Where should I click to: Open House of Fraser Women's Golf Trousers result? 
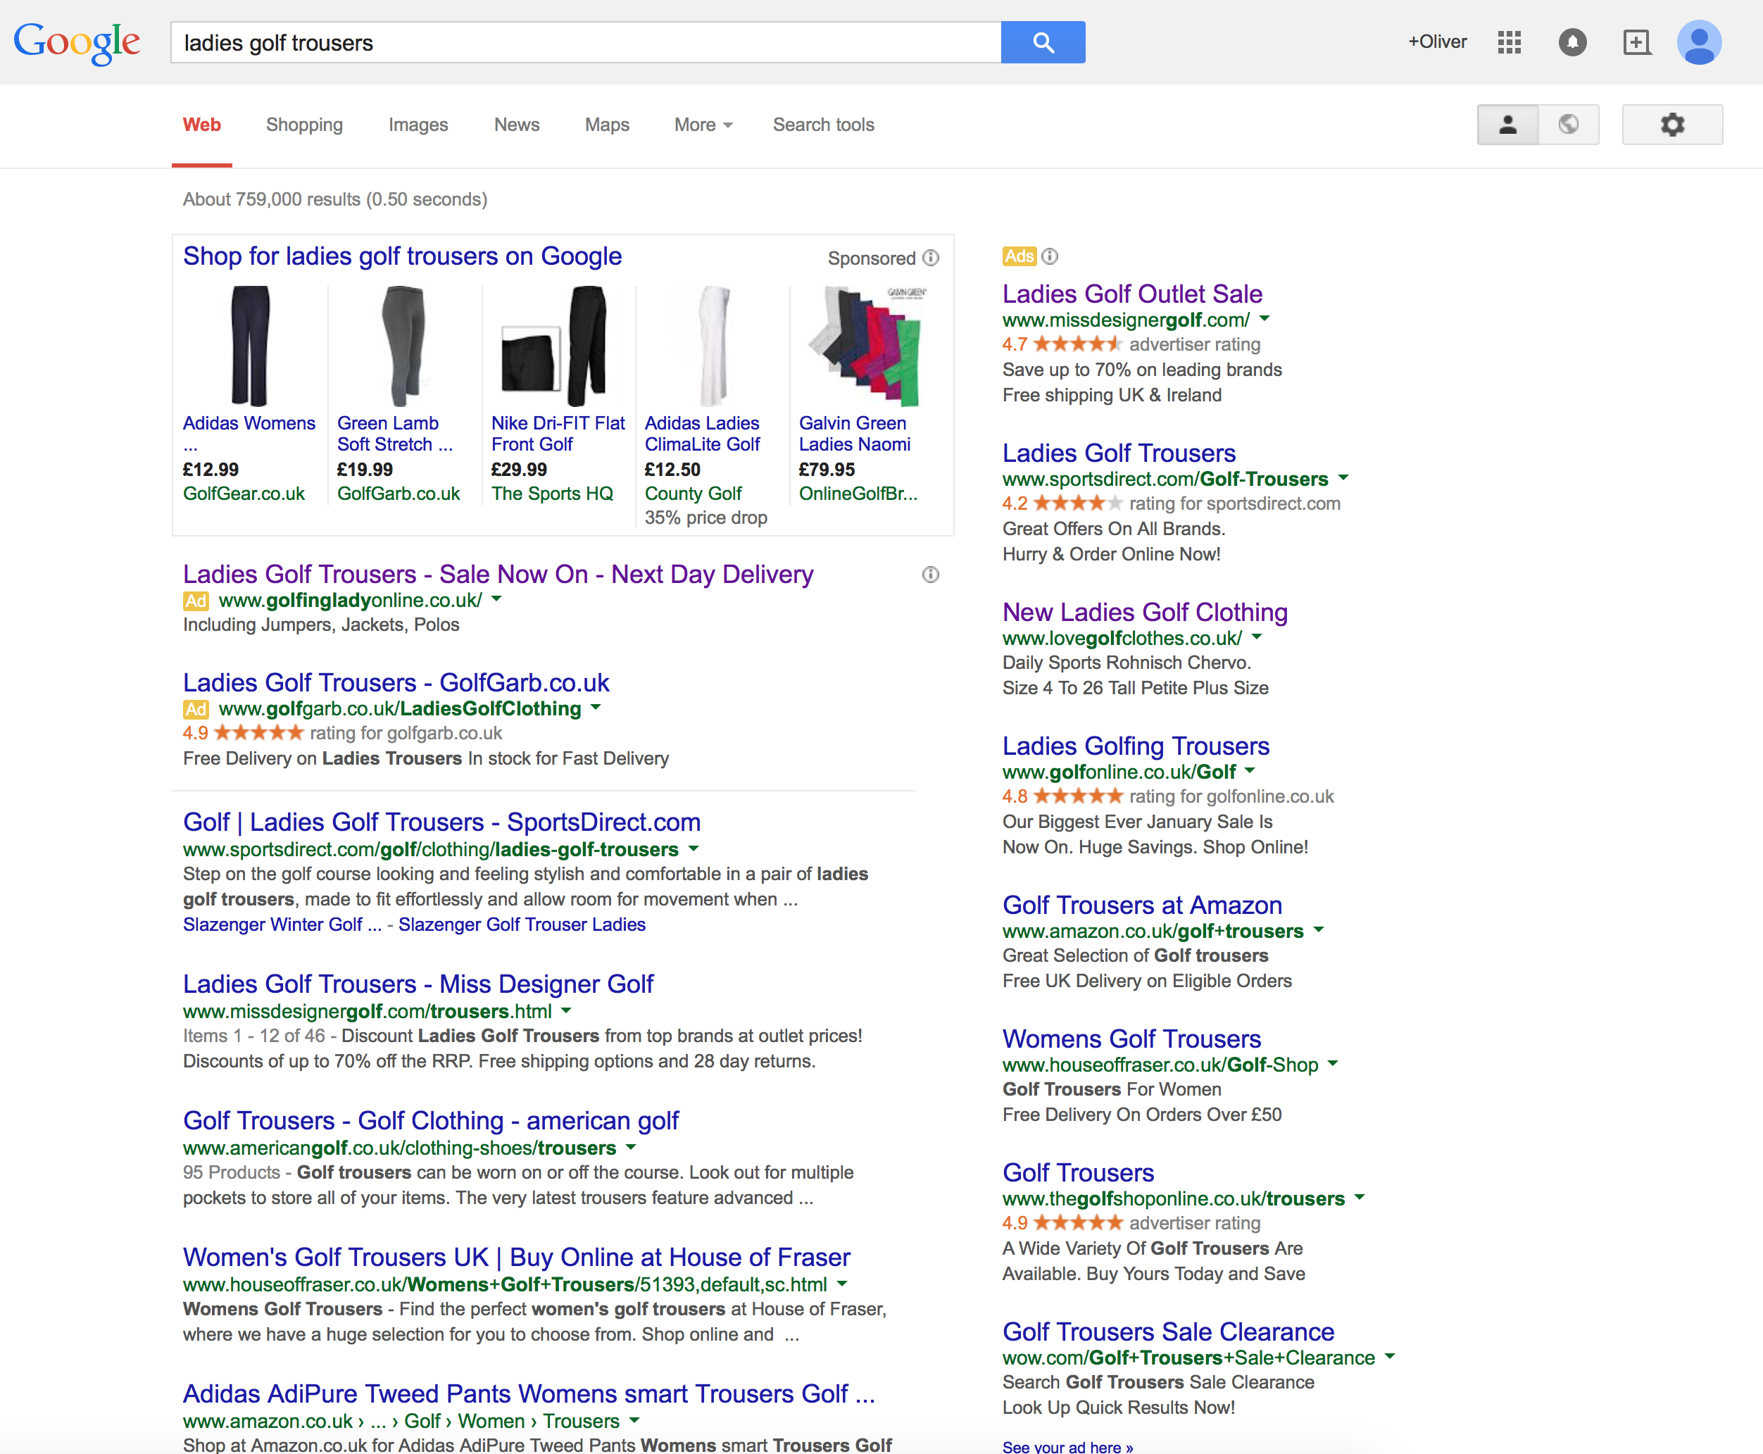tap(517, 1257)
